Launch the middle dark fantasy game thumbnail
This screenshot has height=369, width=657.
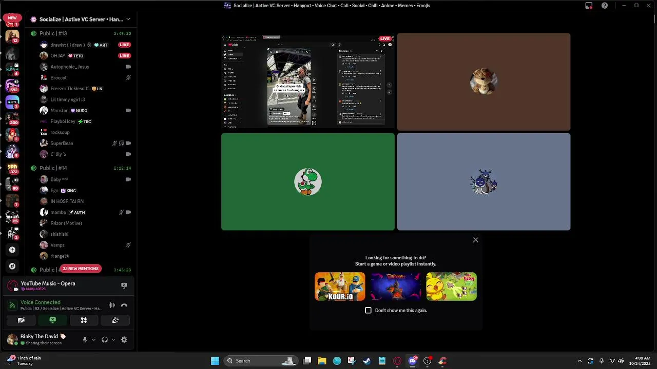click(x=396, y=286)
